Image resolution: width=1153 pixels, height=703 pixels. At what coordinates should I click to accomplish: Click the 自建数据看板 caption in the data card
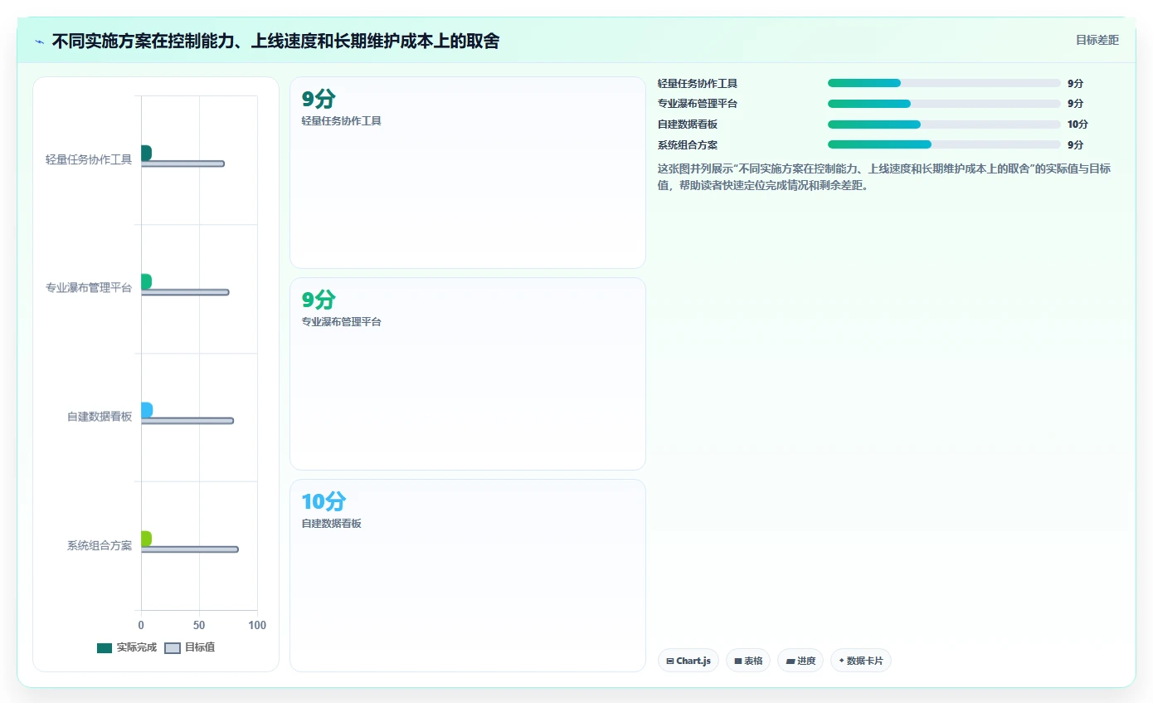click(x=331, y=524)
